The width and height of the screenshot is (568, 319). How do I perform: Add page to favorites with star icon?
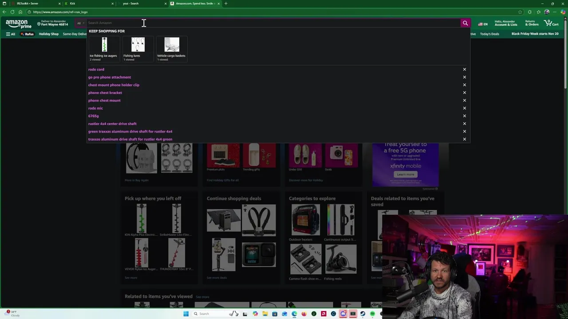click(520, 12)
